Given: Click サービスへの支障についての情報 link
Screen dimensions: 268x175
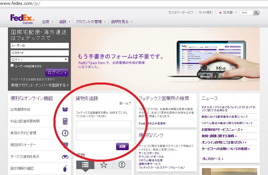Looking at the screenshot, I should tap(226, 149).
